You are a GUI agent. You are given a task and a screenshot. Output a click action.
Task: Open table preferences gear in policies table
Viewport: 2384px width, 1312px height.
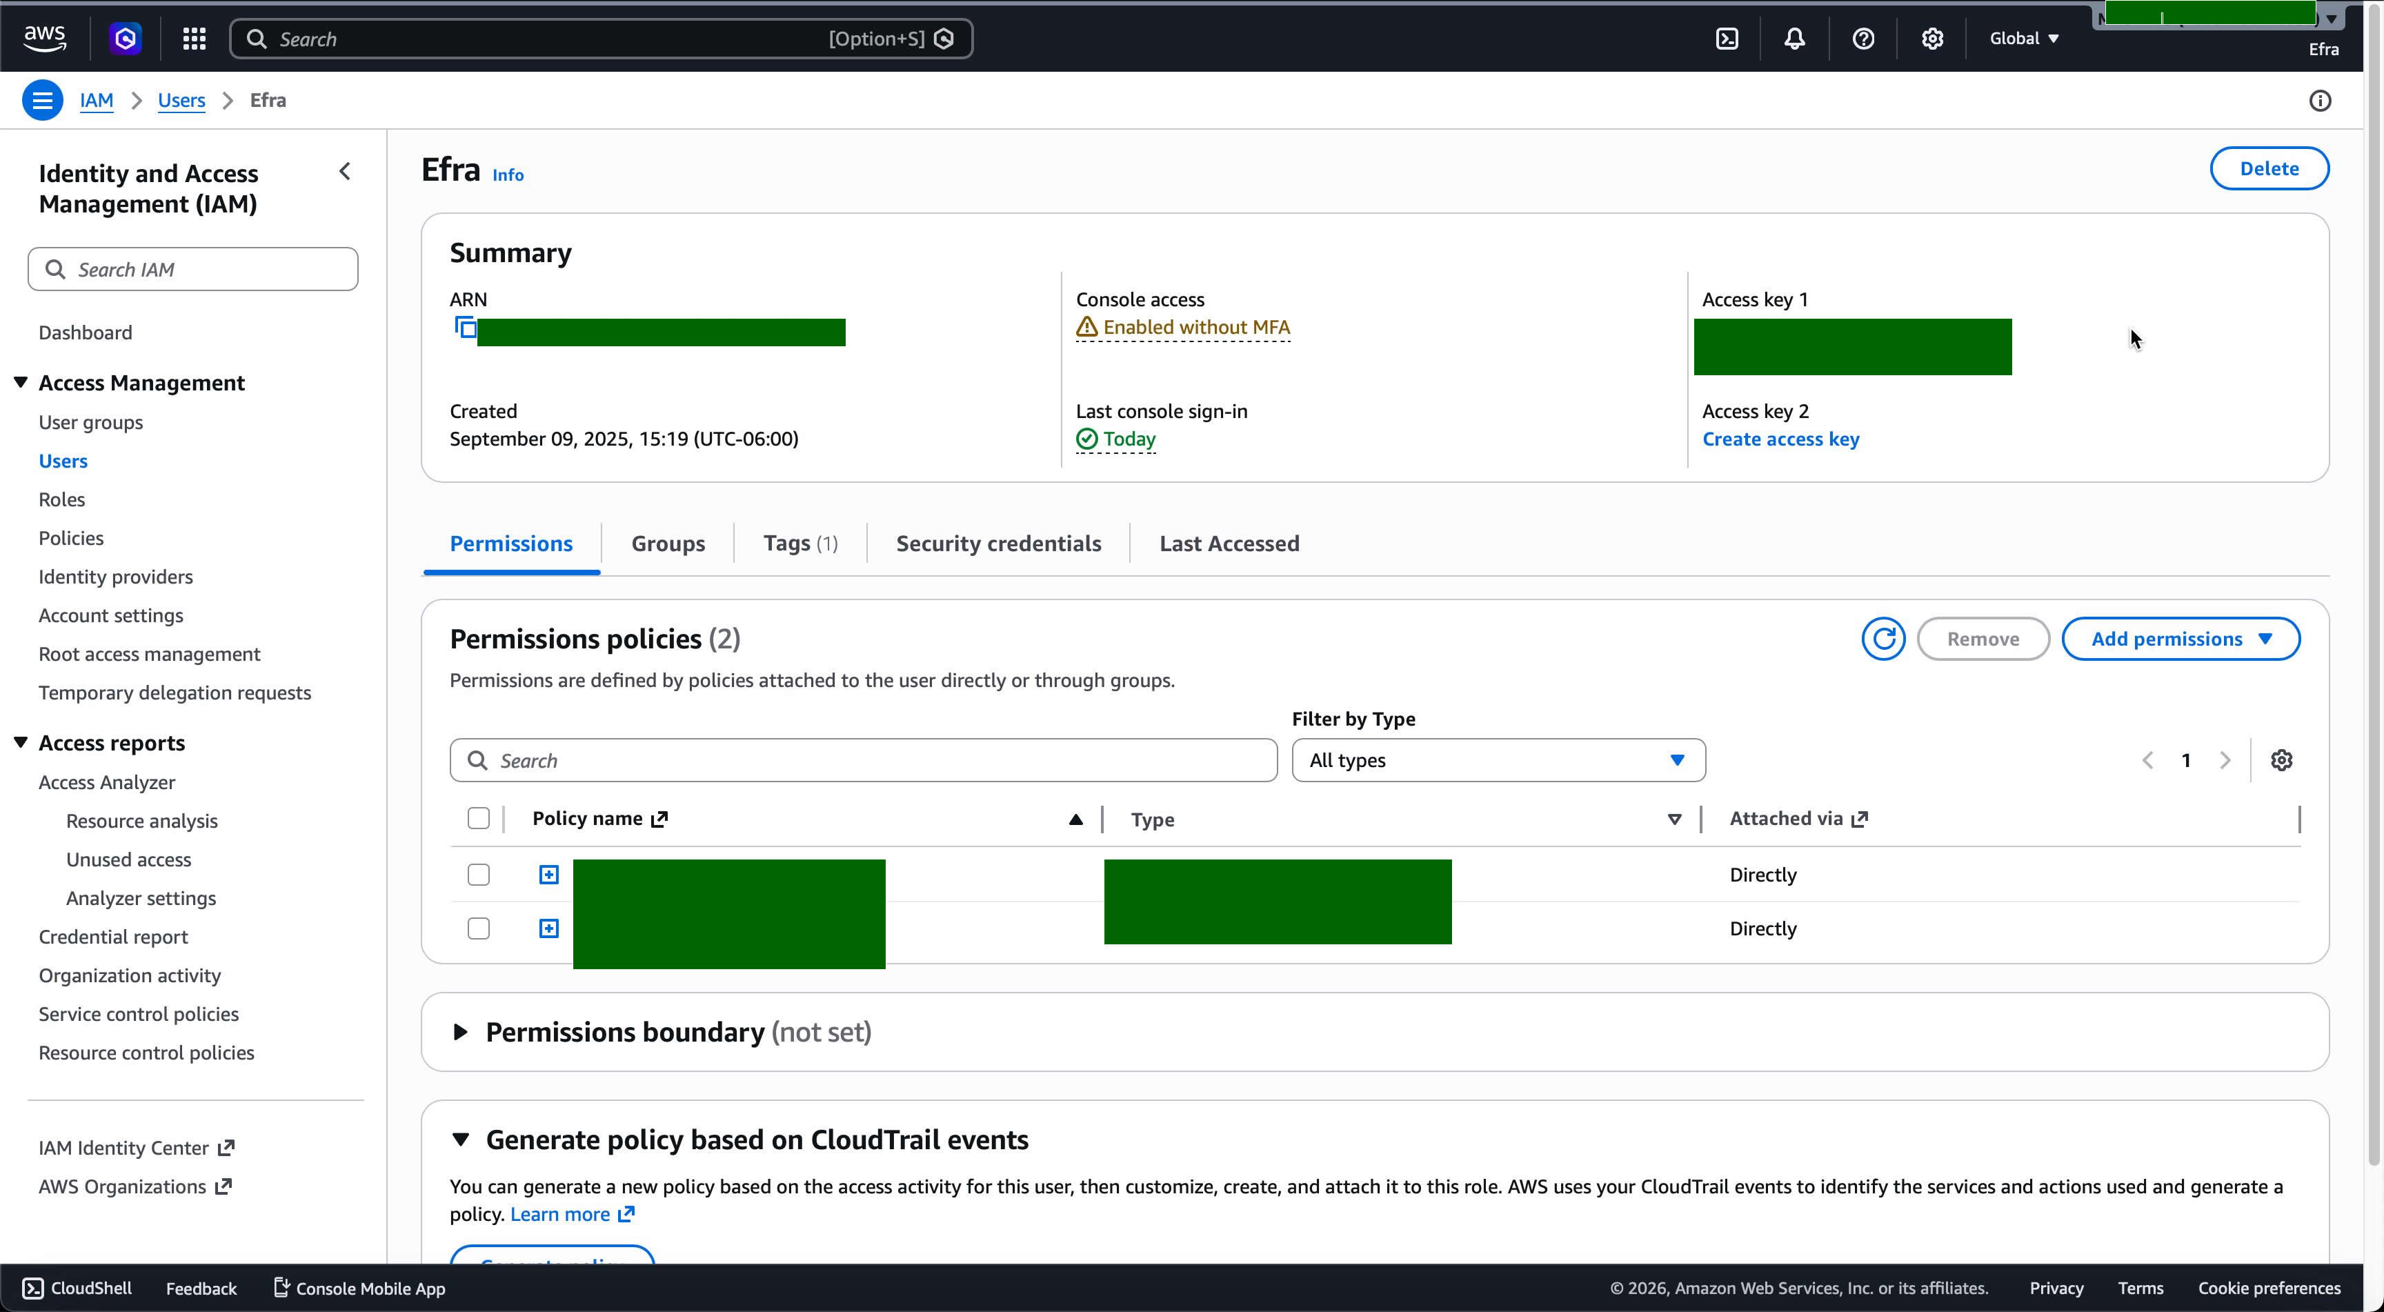point(2281,761)
